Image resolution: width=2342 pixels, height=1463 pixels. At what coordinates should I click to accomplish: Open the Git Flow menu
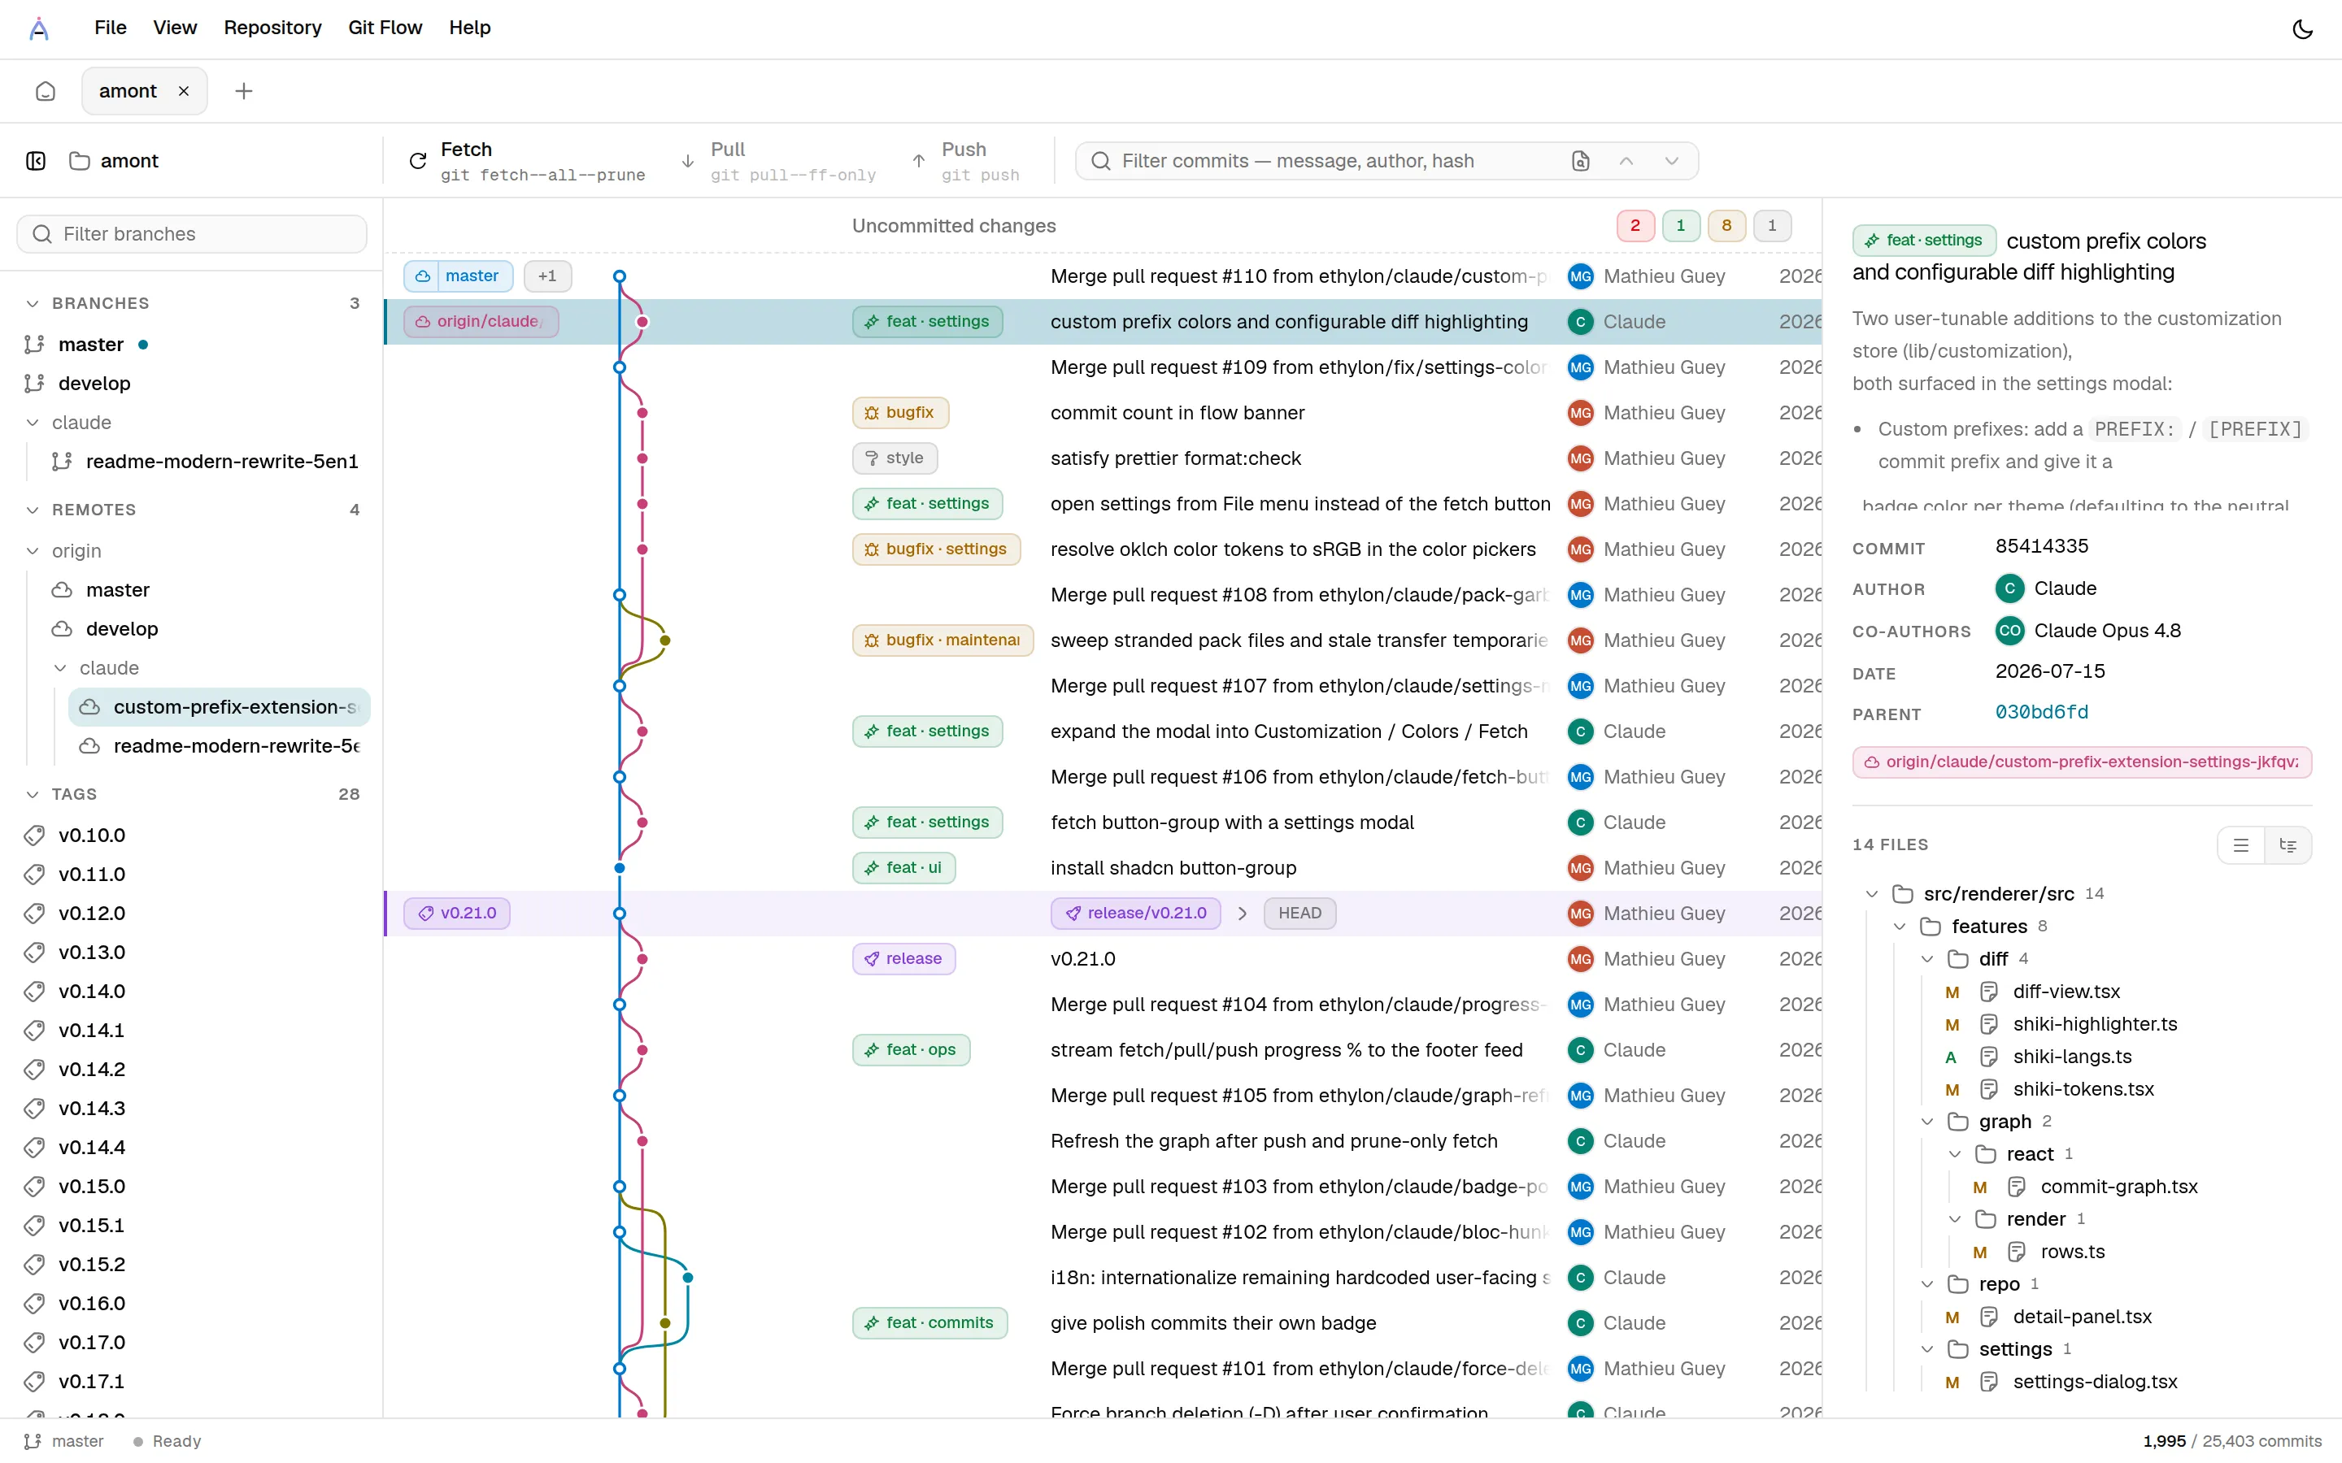click(384, 27)
